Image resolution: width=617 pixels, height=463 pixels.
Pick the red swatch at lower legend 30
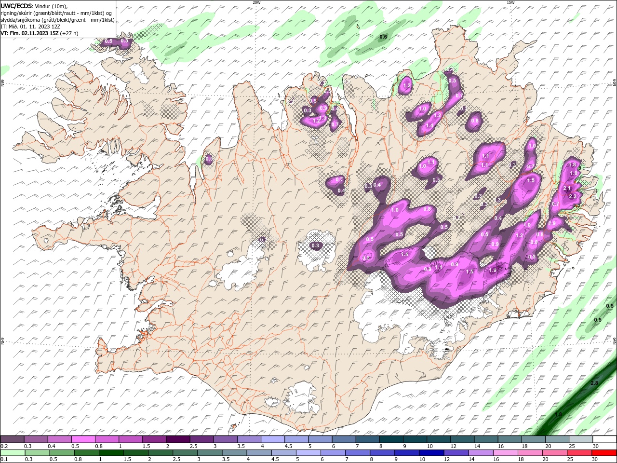[604, 453]
